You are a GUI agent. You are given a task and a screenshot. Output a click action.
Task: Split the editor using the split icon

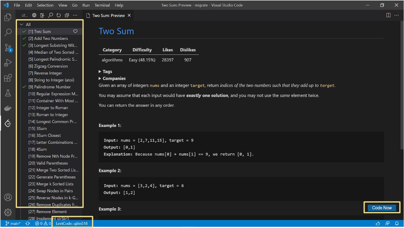(x=388, y=15)
